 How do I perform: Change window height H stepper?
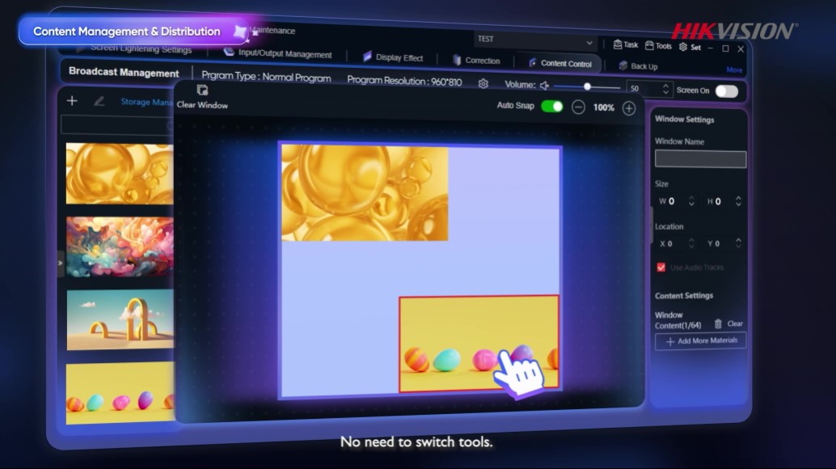click(738, 201)
